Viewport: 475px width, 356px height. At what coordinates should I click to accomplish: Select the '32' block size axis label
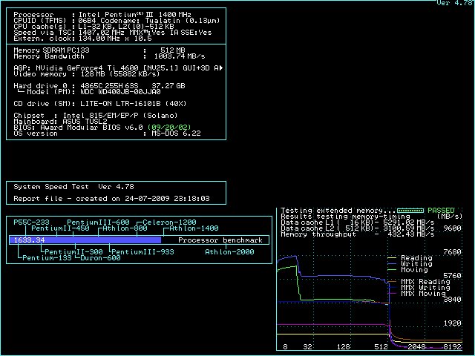click(x=308, y=347)
